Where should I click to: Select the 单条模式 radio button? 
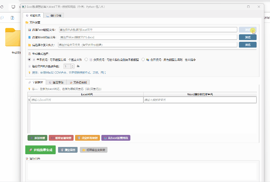point(29,60)
